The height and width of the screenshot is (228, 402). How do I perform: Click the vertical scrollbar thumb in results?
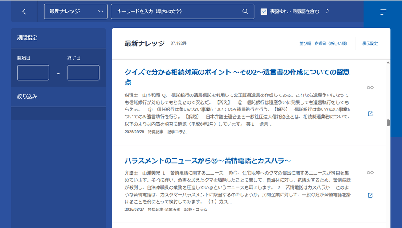pos(388,123)
